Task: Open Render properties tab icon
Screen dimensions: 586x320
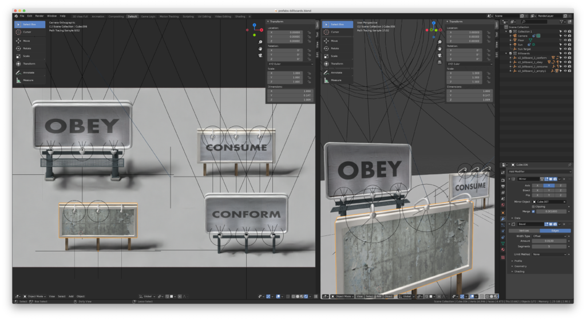Action: pos(503,180)
